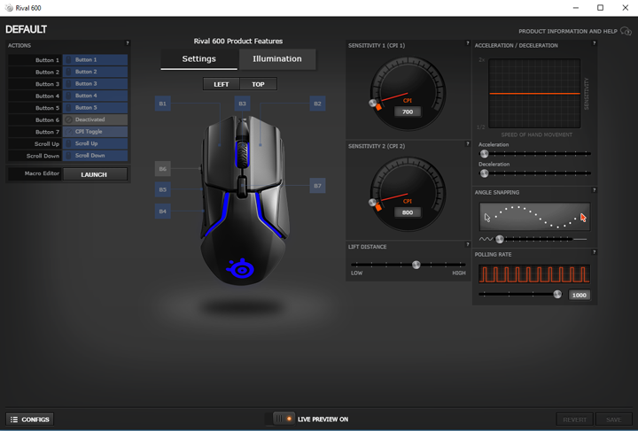
Task: Switch to the Illumination tab
Action: tap(276, 59)
